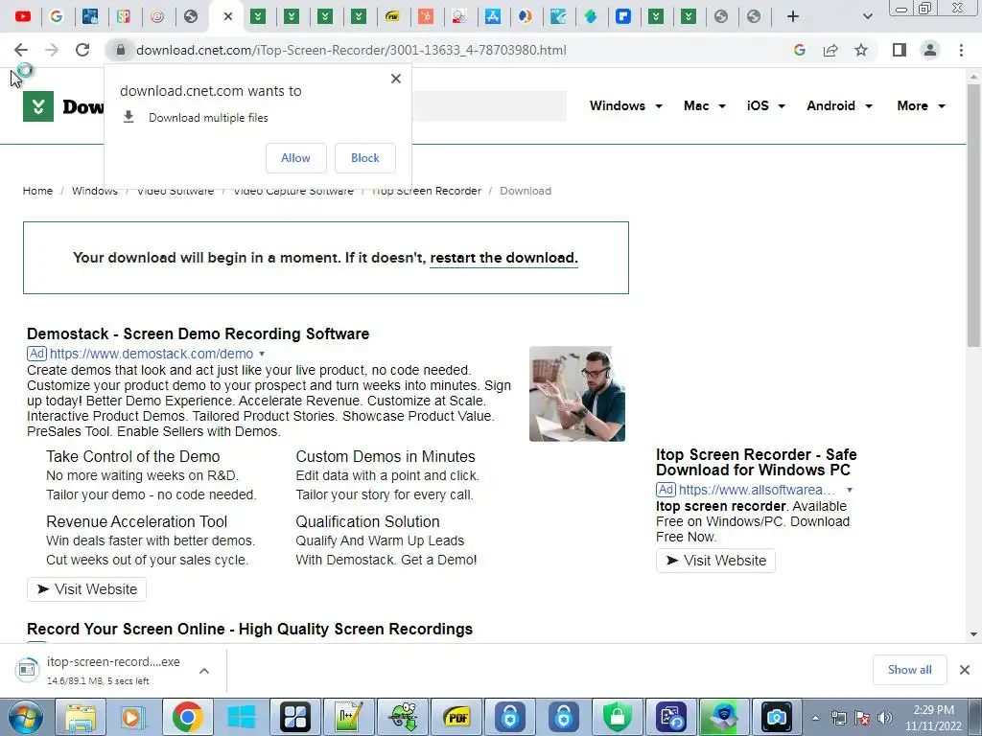The width and height of the screenshot is (982, 736).
Task: Open the screenshot camera taskbar app
Action: point(776,717)
